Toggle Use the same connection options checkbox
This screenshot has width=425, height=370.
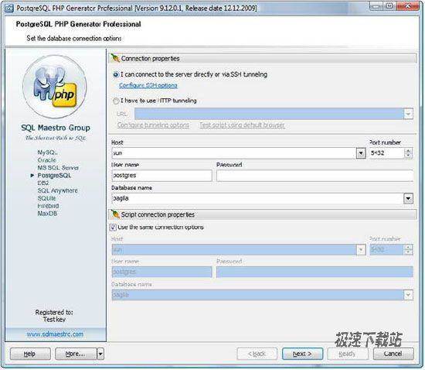pyautogui.click(x=113, y=227)
